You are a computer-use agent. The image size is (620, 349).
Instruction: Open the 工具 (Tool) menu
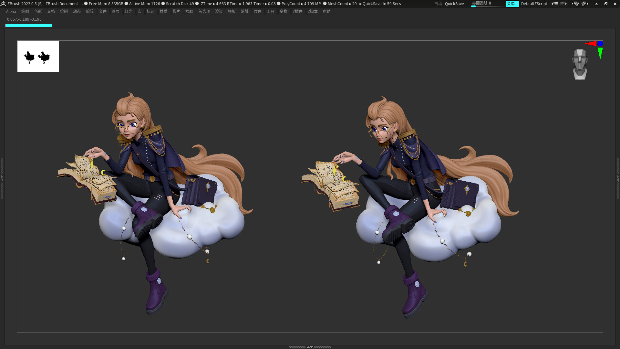(271, 12)
